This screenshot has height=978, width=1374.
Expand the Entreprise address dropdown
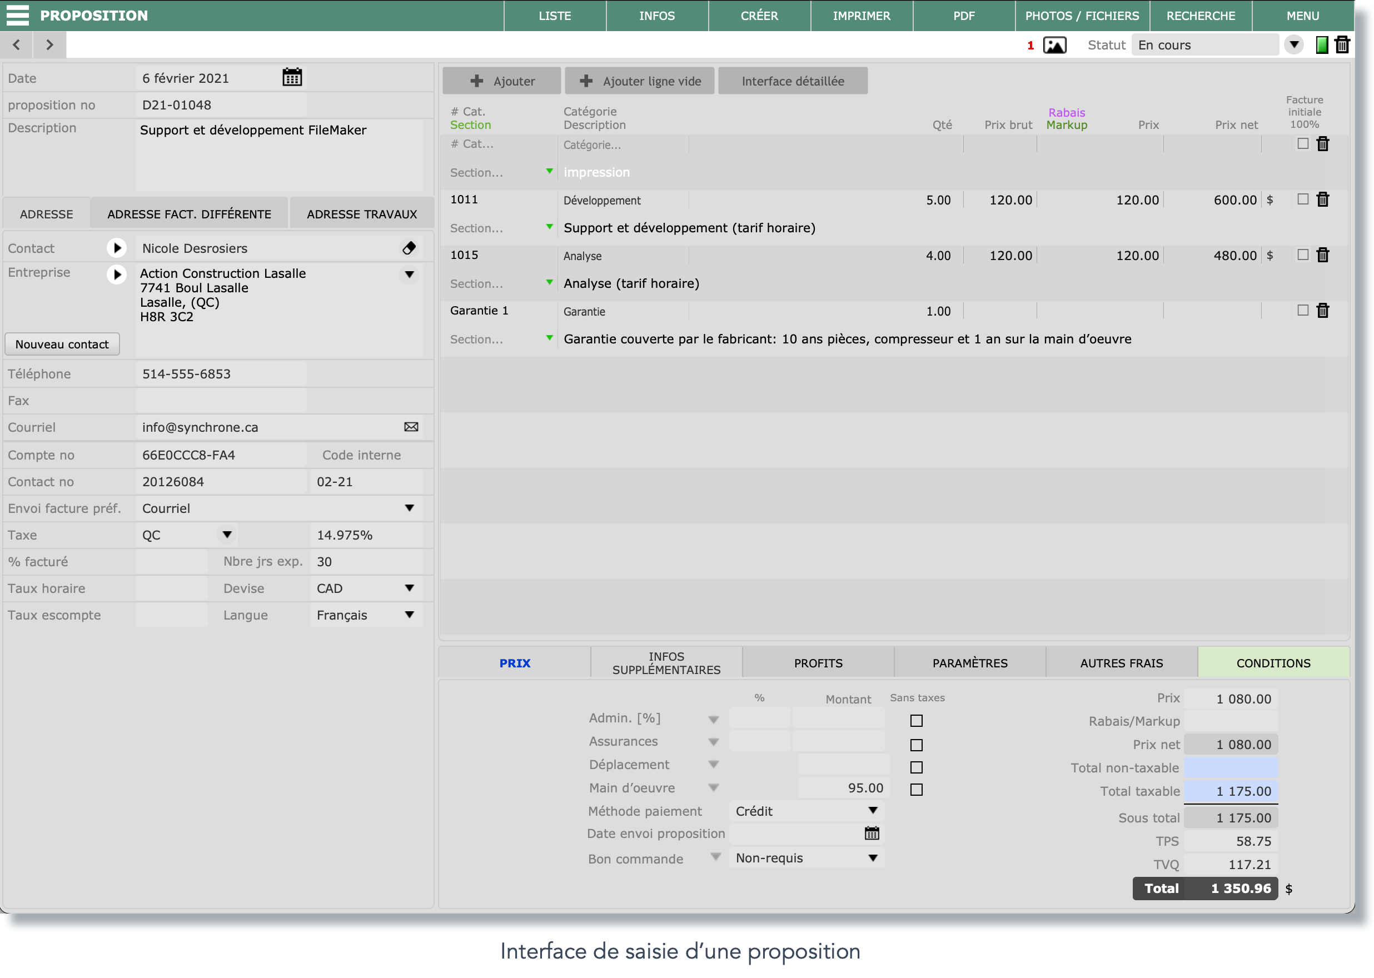pyautogui.click(x=409, y=275)
